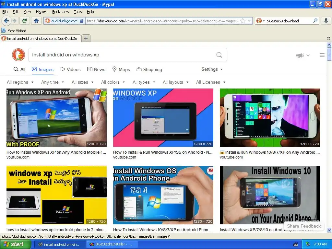Click the magnifier in the browser search box
The height and width of the screenshot is (249, 332).
click(x=315, y=21)
